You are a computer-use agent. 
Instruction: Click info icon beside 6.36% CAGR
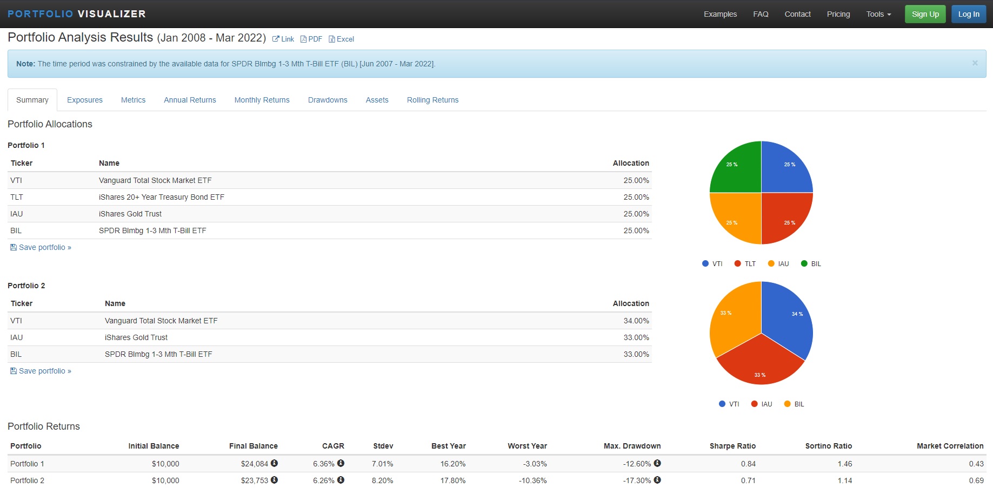tap(341, 463)
